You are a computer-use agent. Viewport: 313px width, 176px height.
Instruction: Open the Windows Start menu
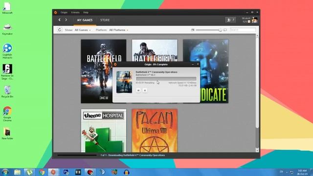5,172
